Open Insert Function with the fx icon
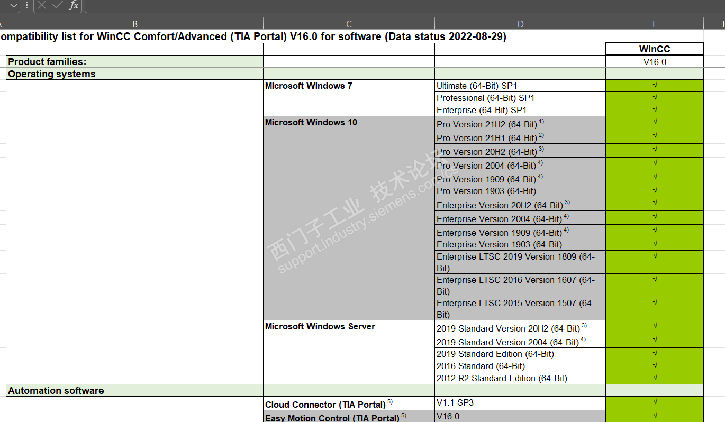The width and height of the screenshot is (725, 422). pos(74,5)
